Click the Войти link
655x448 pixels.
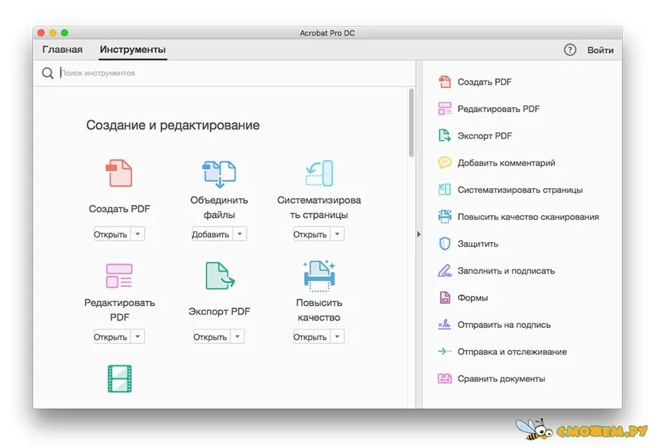[600, 49]
